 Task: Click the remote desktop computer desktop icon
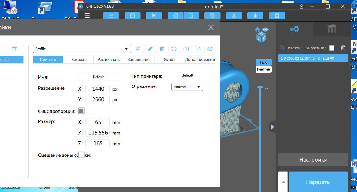tap(10, 8)
